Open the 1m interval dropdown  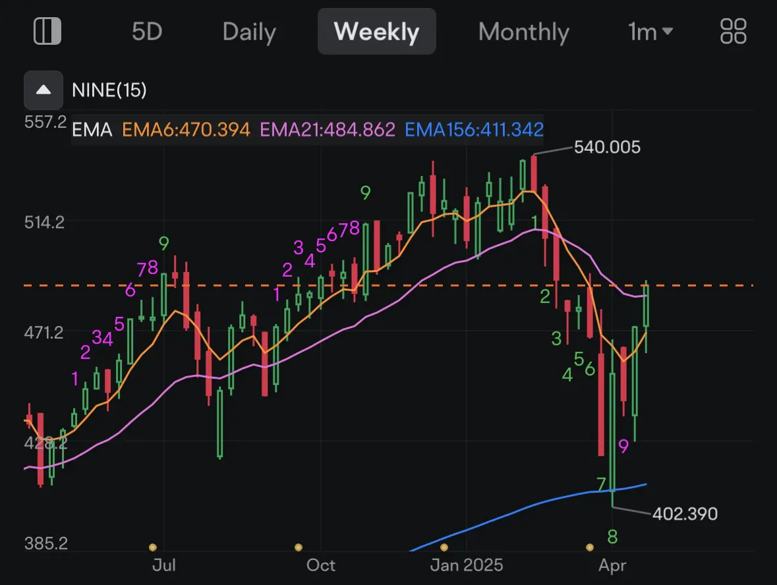point(650,32)
